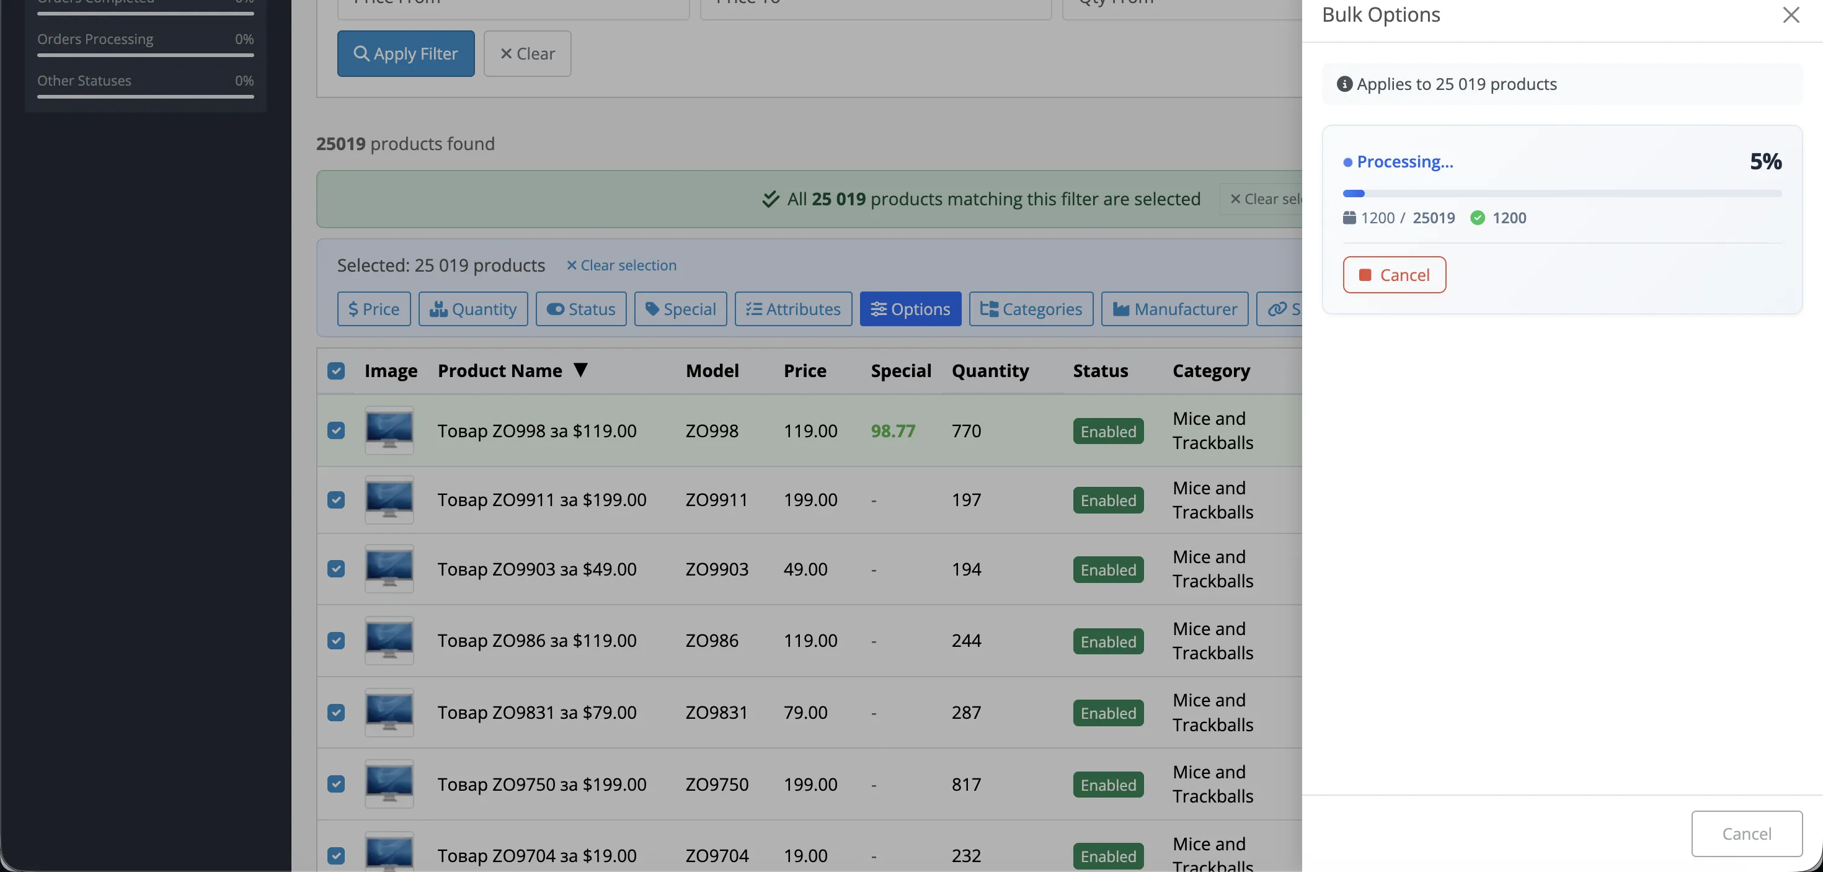Click the special price 98.77
The width and height of the screenshot is (1823, 872).
click(893, 431)
